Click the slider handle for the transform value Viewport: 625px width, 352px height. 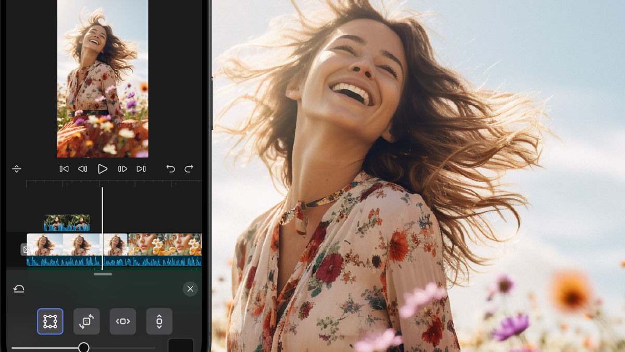pos(83,347)
